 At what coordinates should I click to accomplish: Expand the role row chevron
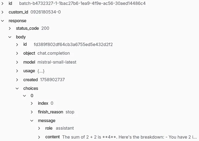(39, 128)
